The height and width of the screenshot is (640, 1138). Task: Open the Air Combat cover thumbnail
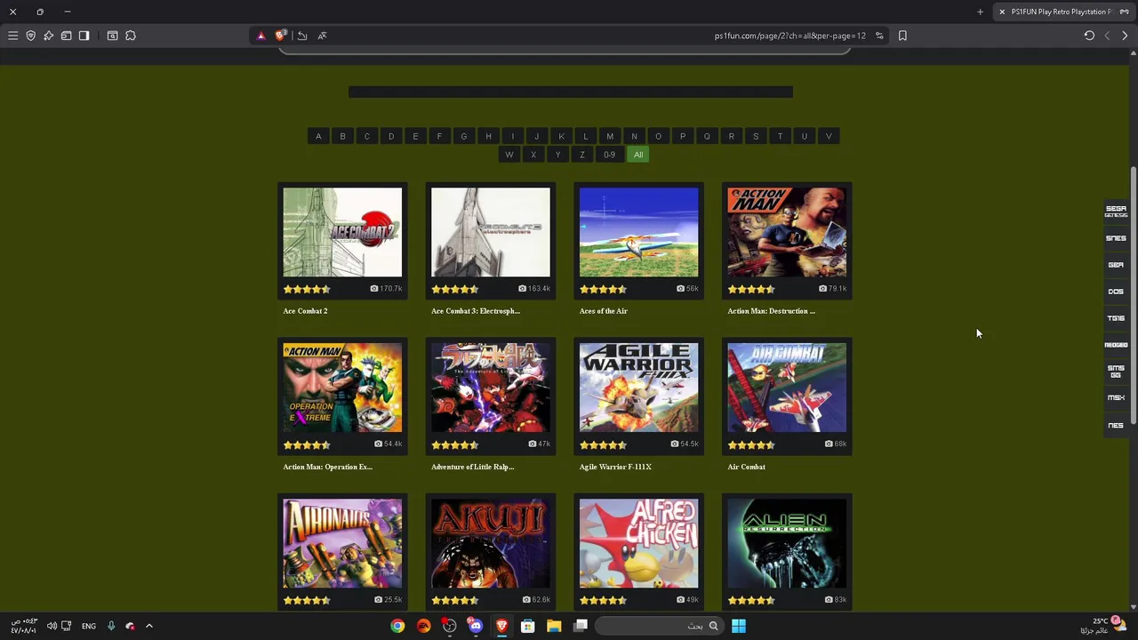787,388
